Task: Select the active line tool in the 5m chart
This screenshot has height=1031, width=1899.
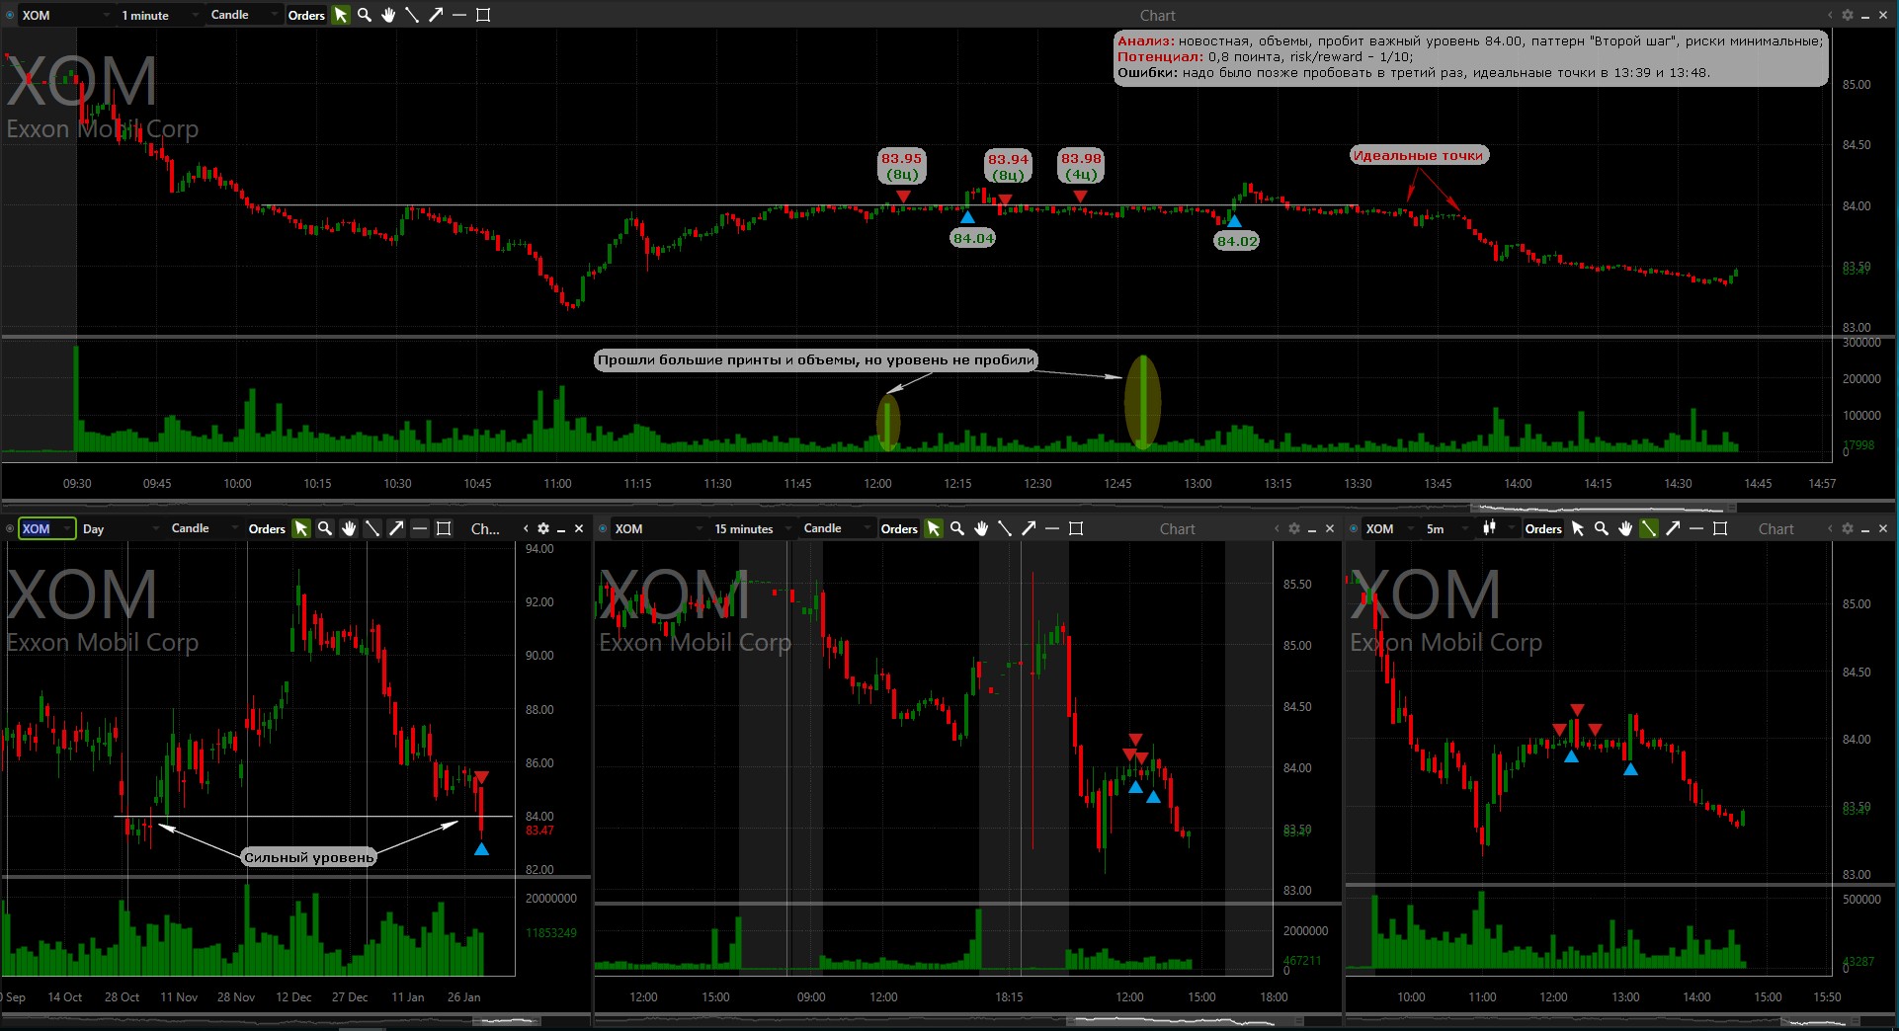Action: coord(1649,528)
